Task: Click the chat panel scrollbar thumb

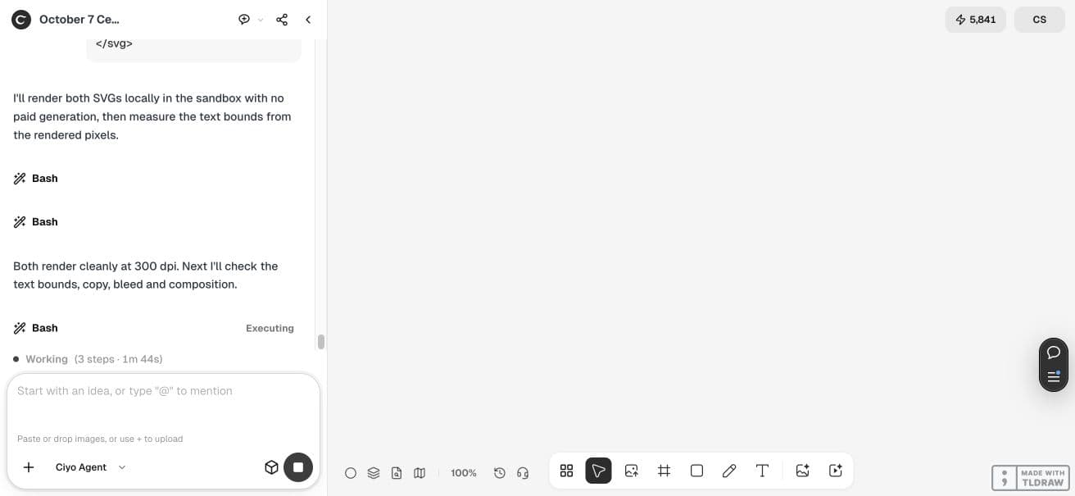Action: 320,342
